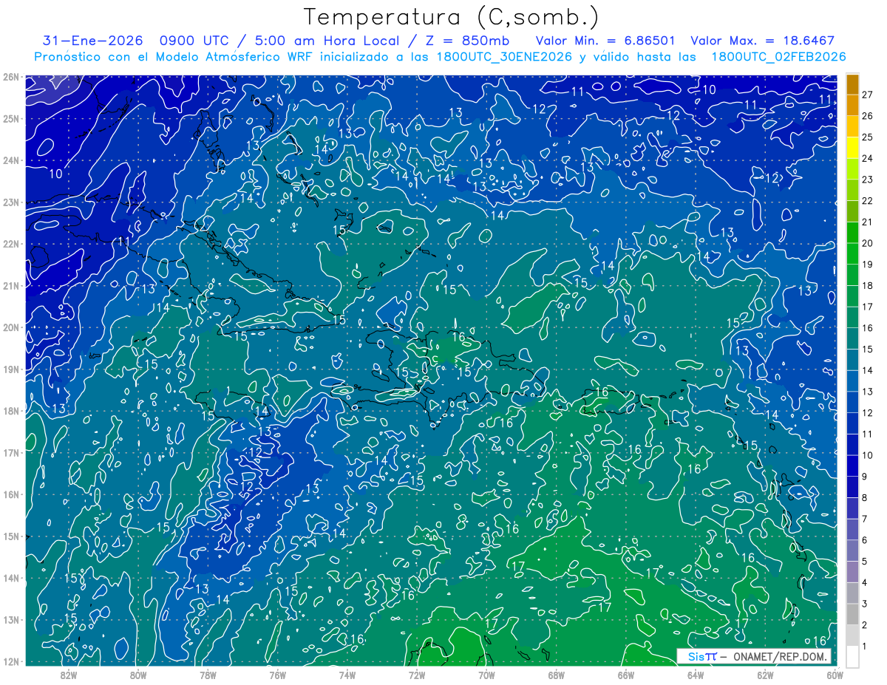887x685 pixels.
Task: Click the '17N' latitude axis label
Action: click(x=10, y=453)
